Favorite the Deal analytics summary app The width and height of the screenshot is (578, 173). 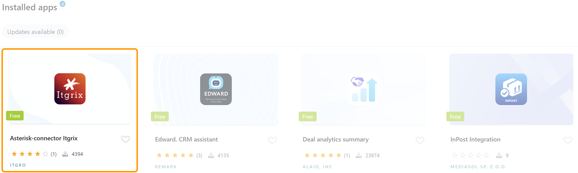click(x=420, y=140)
